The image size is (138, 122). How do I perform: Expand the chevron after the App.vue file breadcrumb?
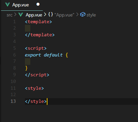pos(45,14)
